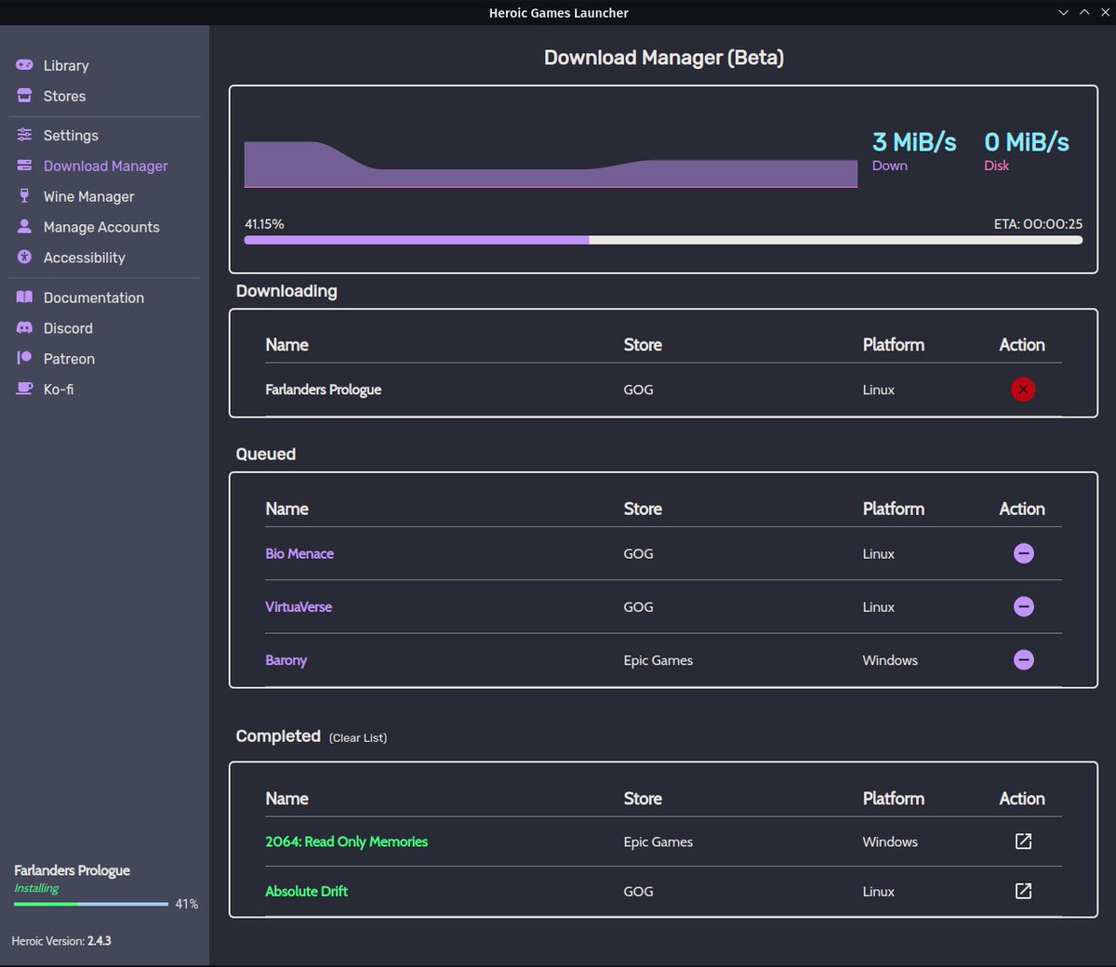Click the Settings sliders icon
This screenshot has width=1116, height=967.
pos(24,135)
